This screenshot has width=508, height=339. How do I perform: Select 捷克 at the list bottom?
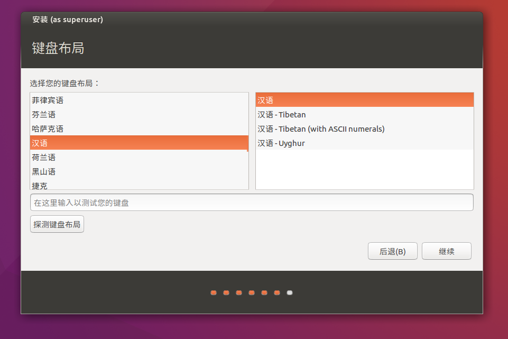click(139, 185)
